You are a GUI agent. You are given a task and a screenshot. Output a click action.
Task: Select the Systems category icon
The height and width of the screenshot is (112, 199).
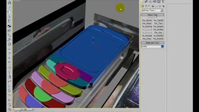(163, 6)
